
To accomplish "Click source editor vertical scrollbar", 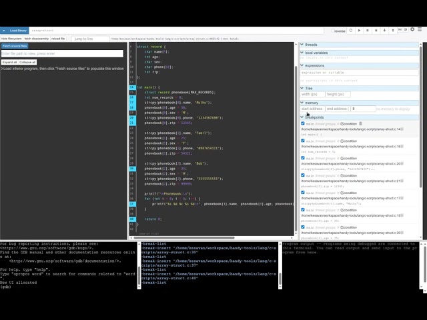I will 296,148.
